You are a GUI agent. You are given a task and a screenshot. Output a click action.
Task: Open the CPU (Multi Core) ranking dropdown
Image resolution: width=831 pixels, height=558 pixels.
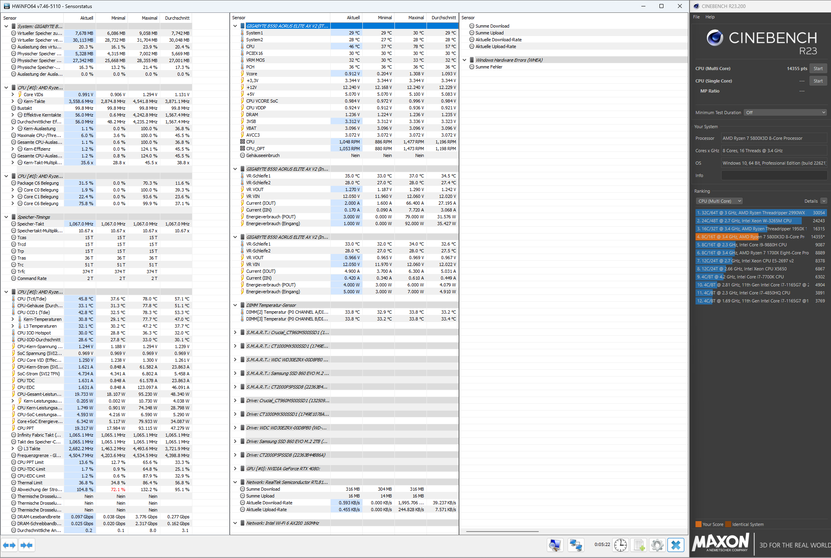720,201
